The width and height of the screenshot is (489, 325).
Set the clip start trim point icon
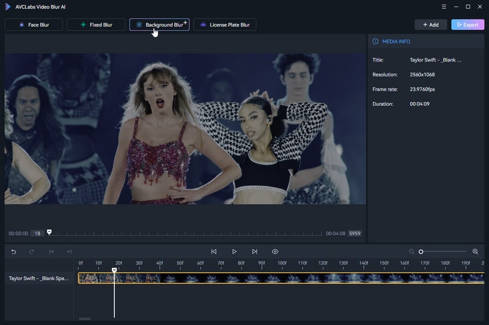[51, 252]
